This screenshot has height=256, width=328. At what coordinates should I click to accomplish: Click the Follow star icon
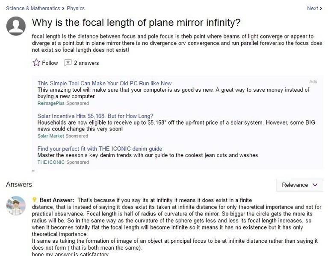click(36, 63)
